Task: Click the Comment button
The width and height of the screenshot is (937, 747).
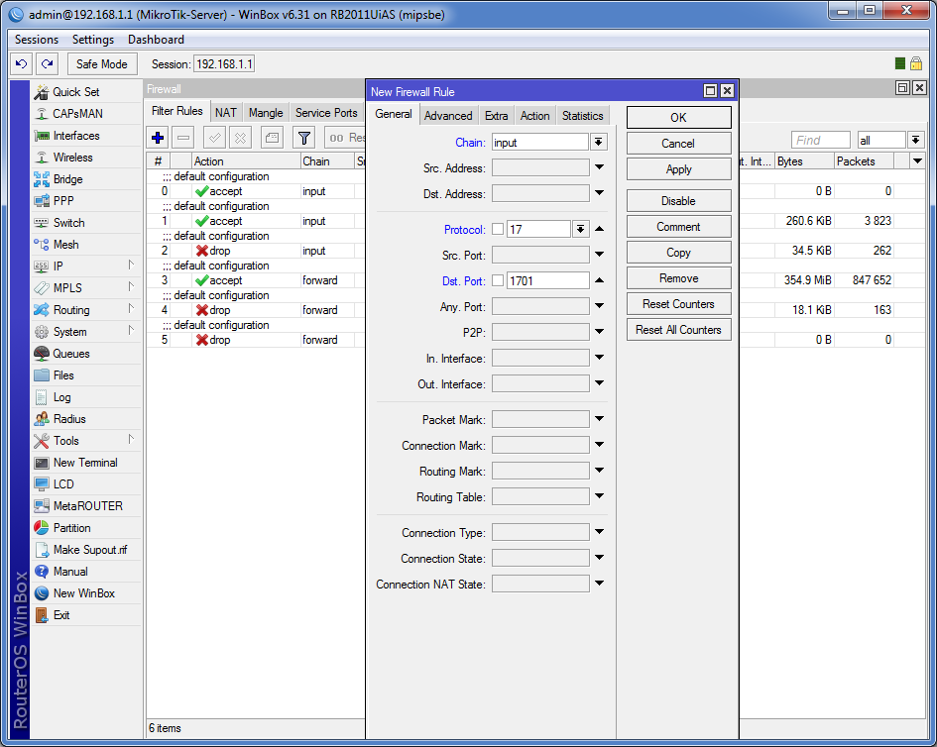Action: click(x=679, y=227)
